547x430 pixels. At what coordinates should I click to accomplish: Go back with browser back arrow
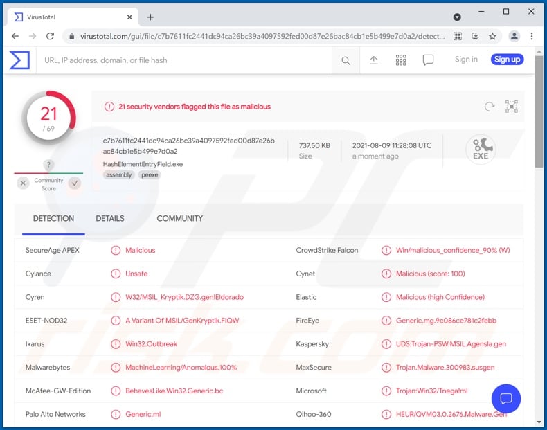(x=15, y=36)
